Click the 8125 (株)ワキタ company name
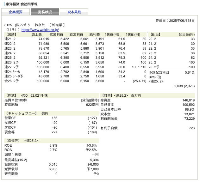Screen dimensions: 200x182 coord(17,25)
